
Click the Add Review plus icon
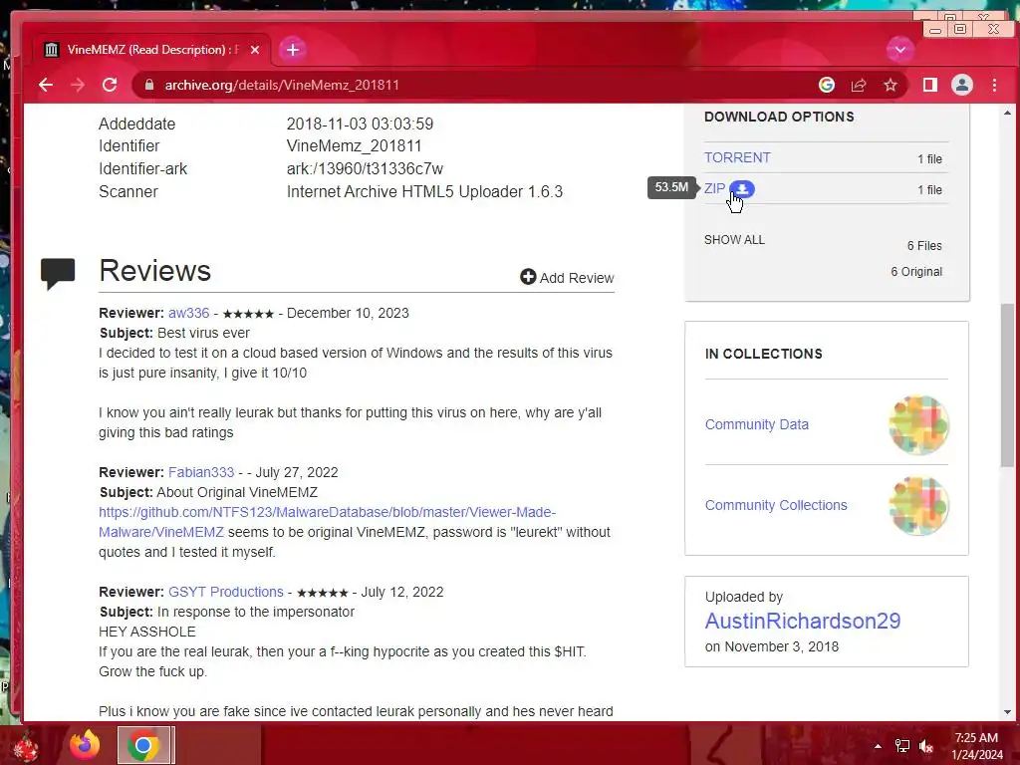pos(528,277)
